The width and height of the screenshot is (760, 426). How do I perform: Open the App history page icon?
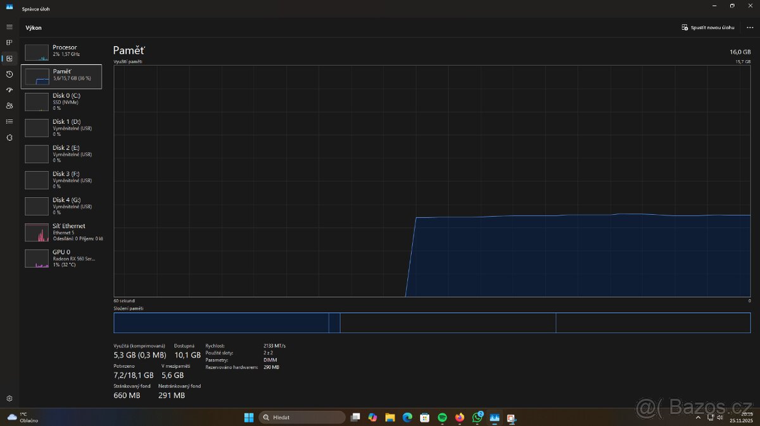9,74
